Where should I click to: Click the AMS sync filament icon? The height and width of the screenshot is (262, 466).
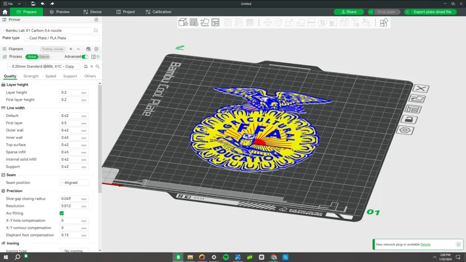pos(89,49)
